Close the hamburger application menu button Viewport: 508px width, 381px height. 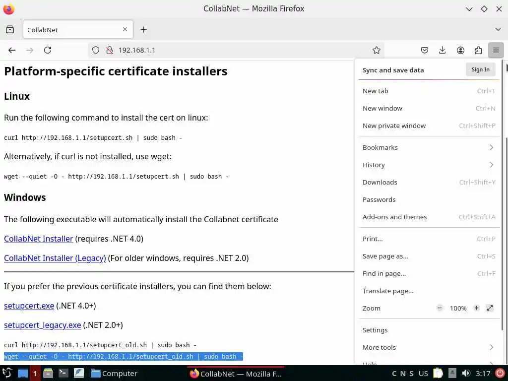point(496,50)
